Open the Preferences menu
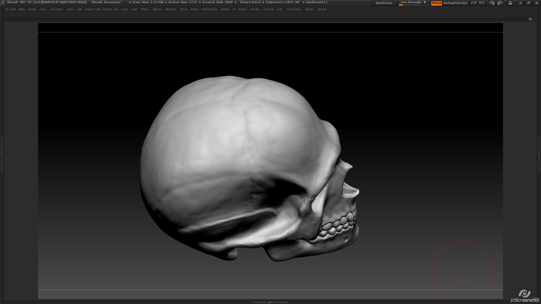 click(209, 9)
